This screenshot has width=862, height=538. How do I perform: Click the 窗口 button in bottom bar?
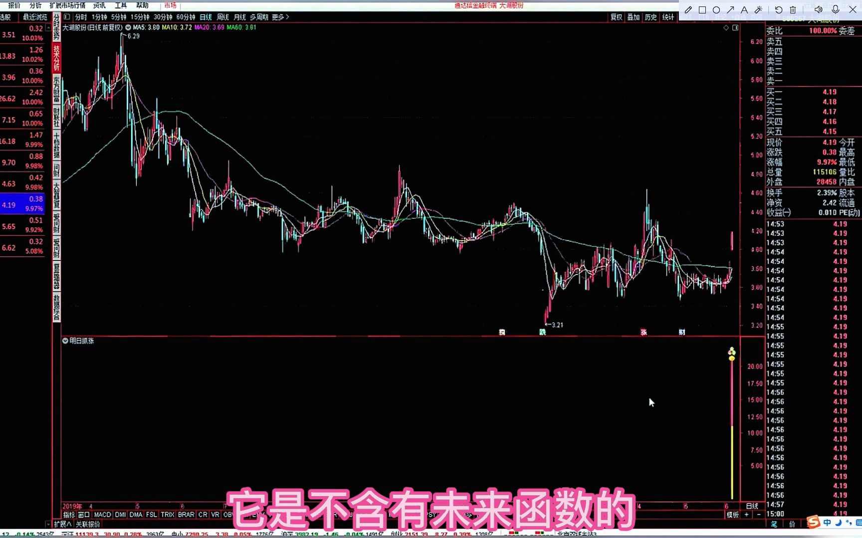click(x=84, y=515)
